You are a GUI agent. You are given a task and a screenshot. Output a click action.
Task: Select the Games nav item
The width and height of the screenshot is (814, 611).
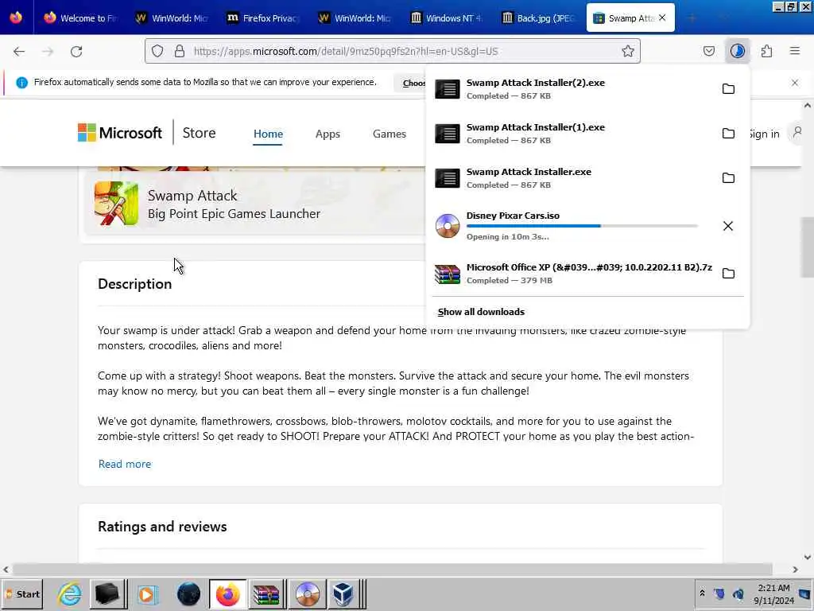click(x=390, y=134)
